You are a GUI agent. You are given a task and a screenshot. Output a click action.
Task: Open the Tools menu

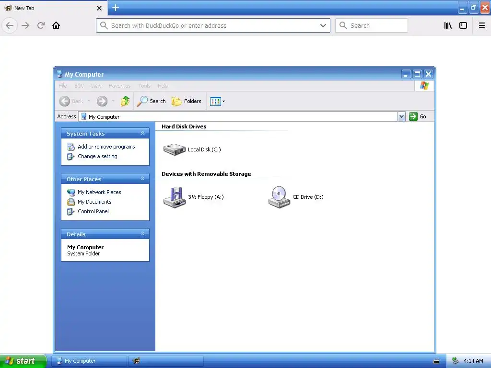pyautogui.click(x=144, y=86)
